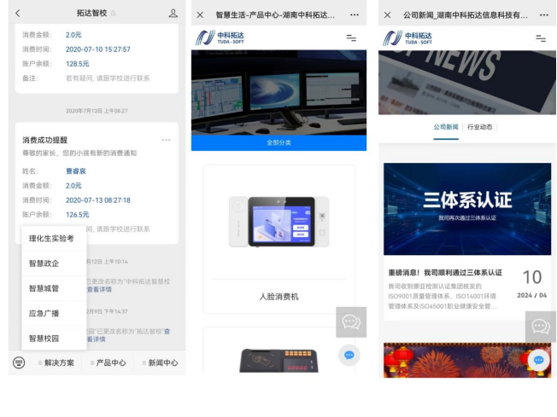Screen dimensions: 557x417
Task: Open hamburger menu on product center page
Action: click(351, 38)
